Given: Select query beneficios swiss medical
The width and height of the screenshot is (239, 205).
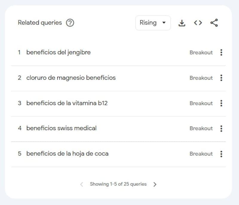Looking at the screenshot, I should [61, 128].
